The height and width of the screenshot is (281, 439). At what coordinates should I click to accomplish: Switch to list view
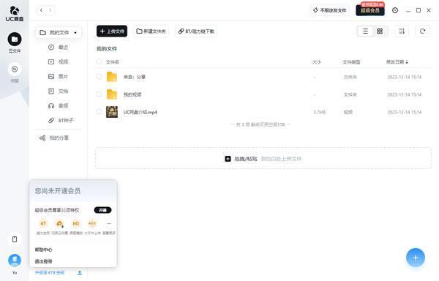[365, 31]
